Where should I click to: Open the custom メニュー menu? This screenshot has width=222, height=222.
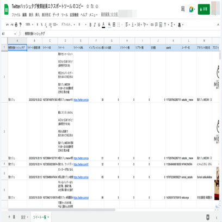(93, 15)
